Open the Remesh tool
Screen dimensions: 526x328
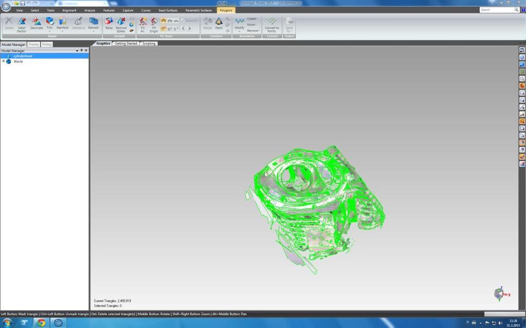[93, 24]
